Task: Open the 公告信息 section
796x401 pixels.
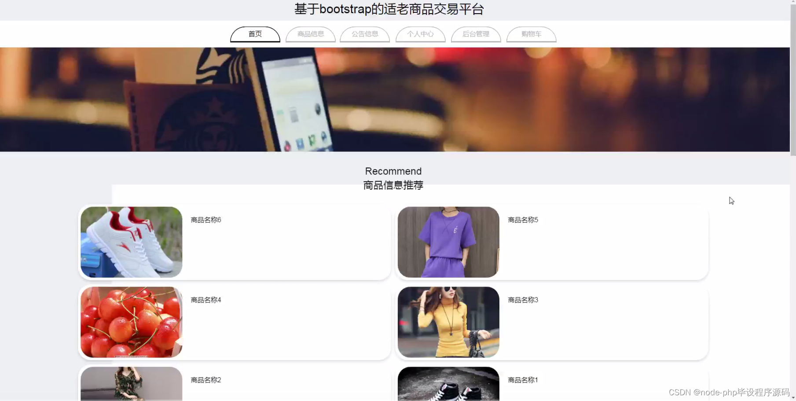Action: 364,33
